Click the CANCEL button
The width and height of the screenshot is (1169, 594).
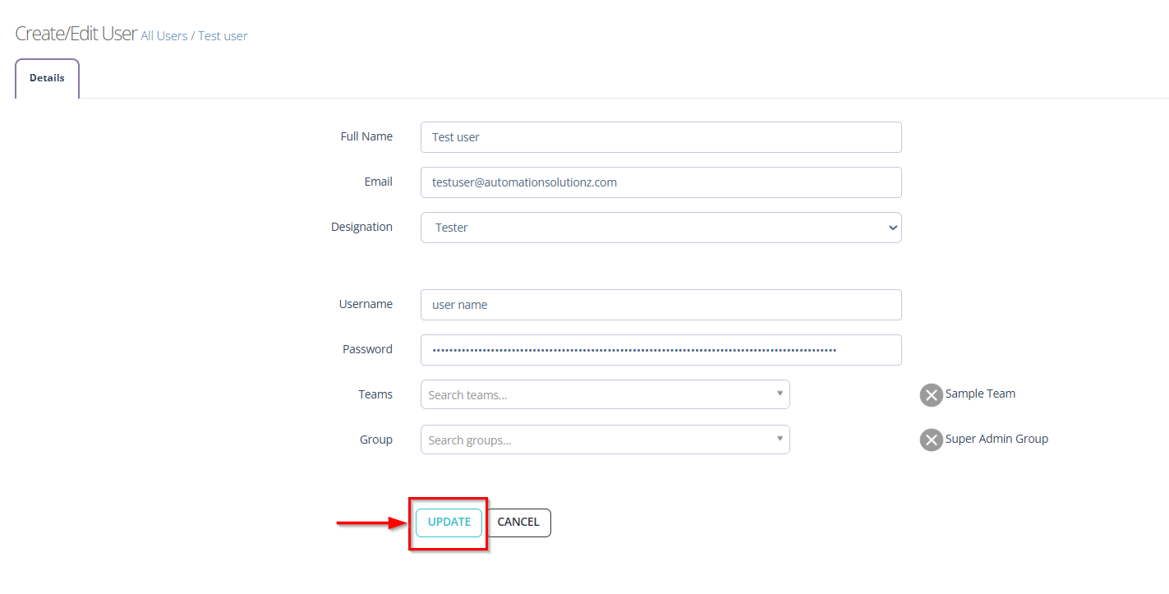(518, 523)
